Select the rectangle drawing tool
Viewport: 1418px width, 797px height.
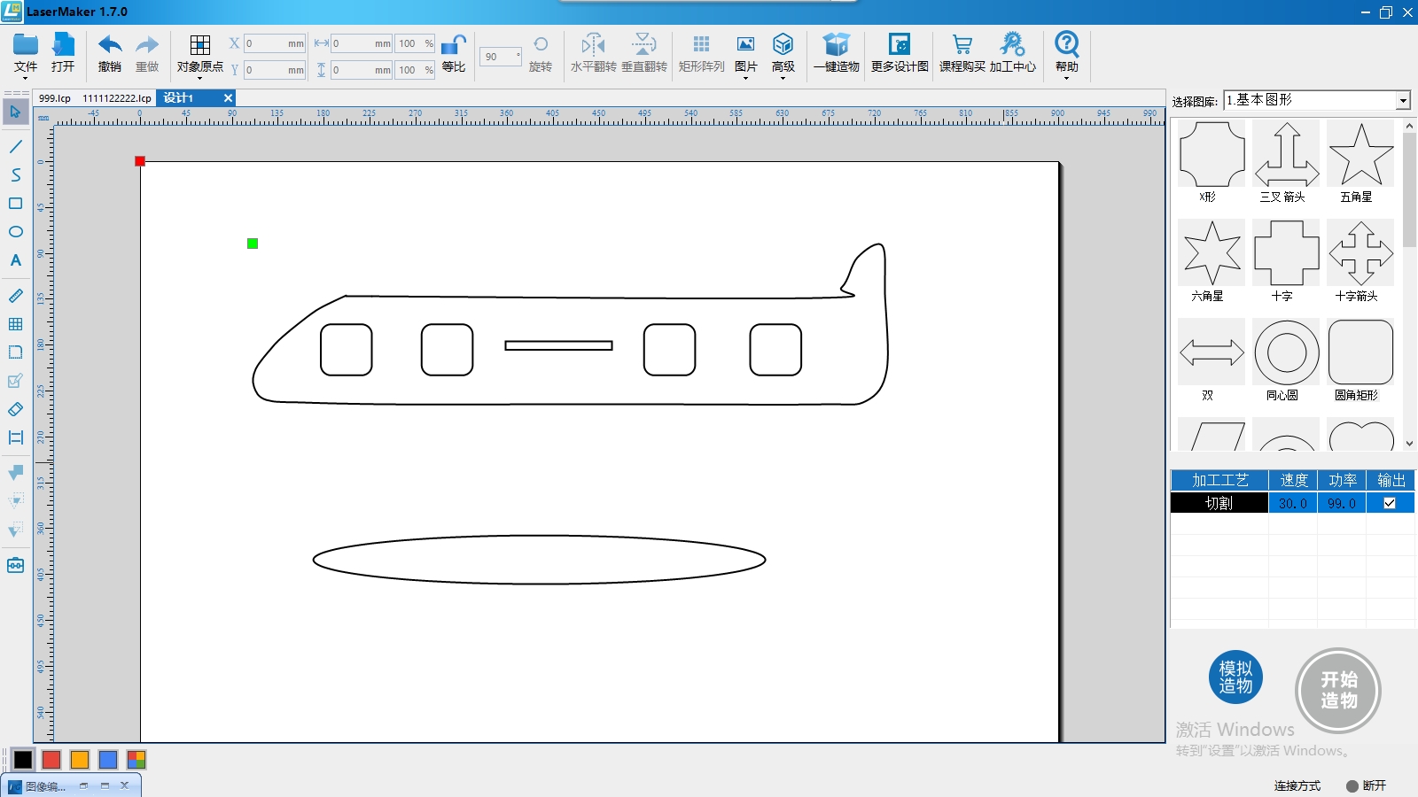coord(15,203)
